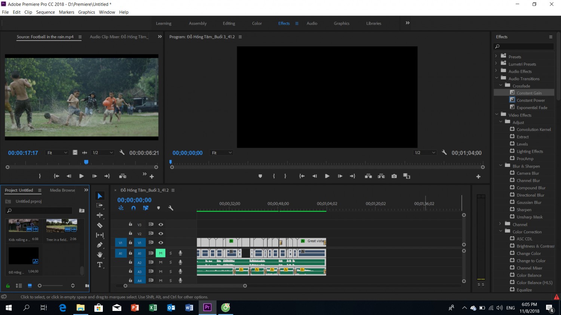Screen dimensions: 561x315
Task: Click the Source monitor playhead marker
Action: tap(86, 162)
